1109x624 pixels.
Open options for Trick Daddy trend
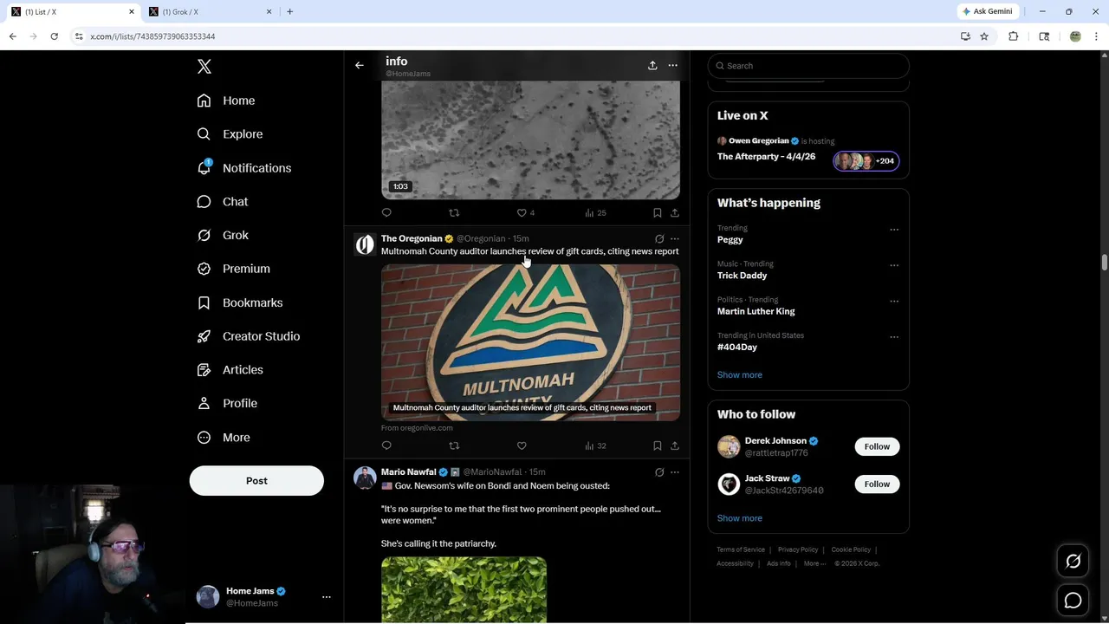tap(894, 265)
